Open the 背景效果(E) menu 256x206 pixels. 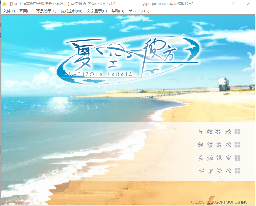pyautogui.click(x=46, y=11)
